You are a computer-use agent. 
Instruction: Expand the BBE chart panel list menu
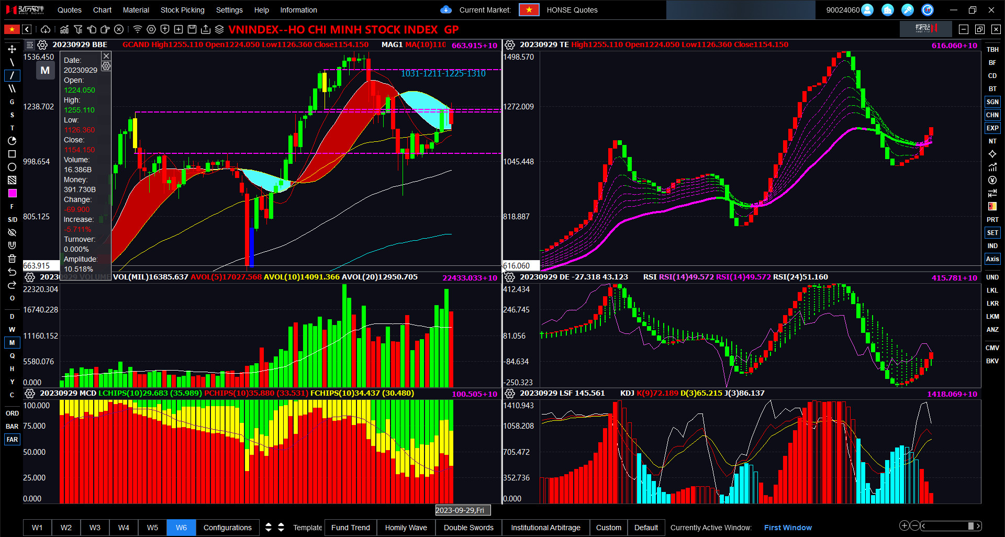point(30,45)
